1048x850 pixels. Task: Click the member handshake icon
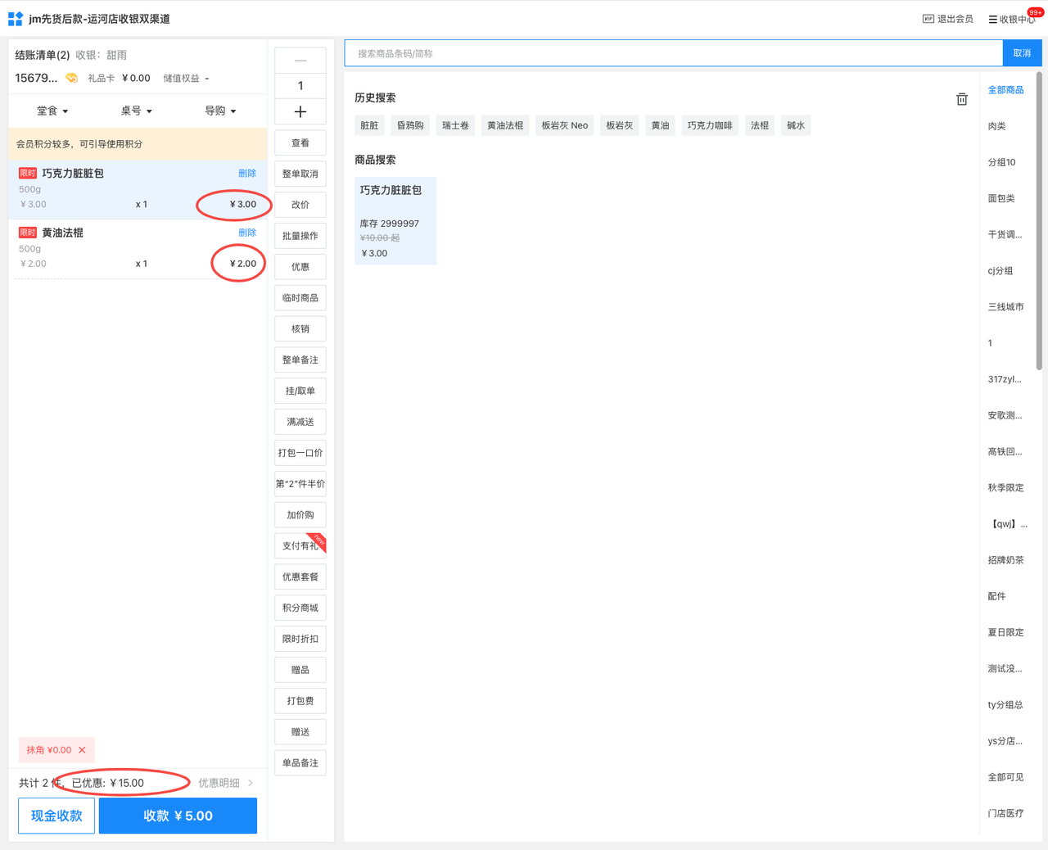pyautogui.click(x=72, y=78)
